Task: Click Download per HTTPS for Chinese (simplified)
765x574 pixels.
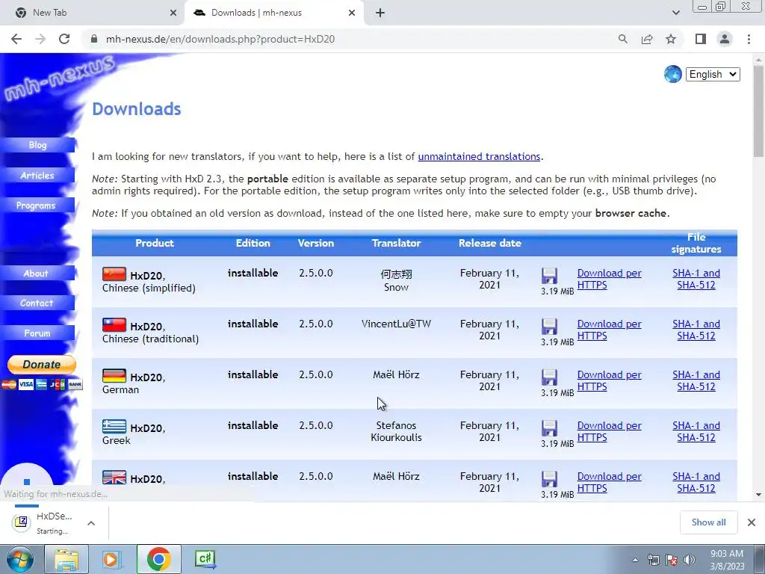Action: tap(609, 280)
